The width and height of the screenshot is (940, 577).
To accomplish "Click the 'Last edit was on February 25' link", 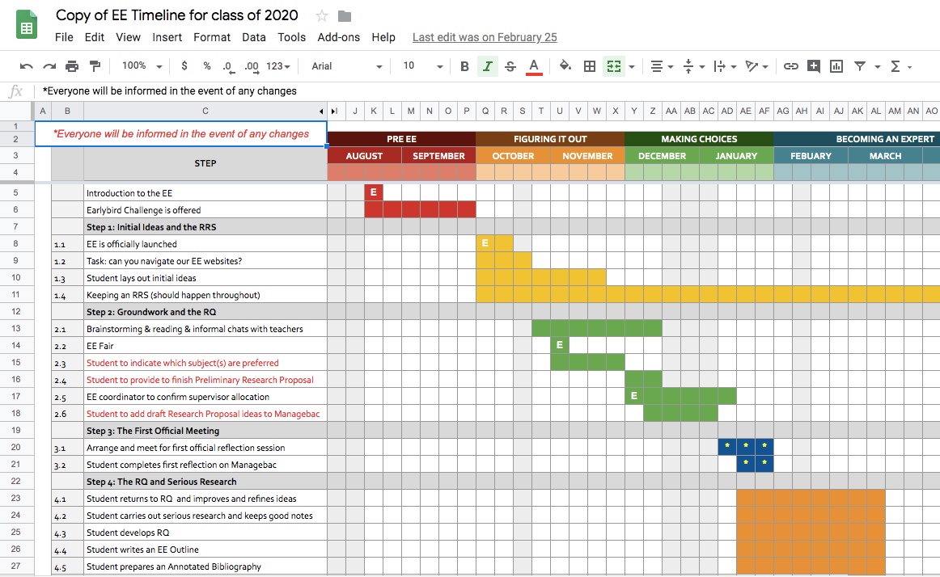I will (485, 37).
